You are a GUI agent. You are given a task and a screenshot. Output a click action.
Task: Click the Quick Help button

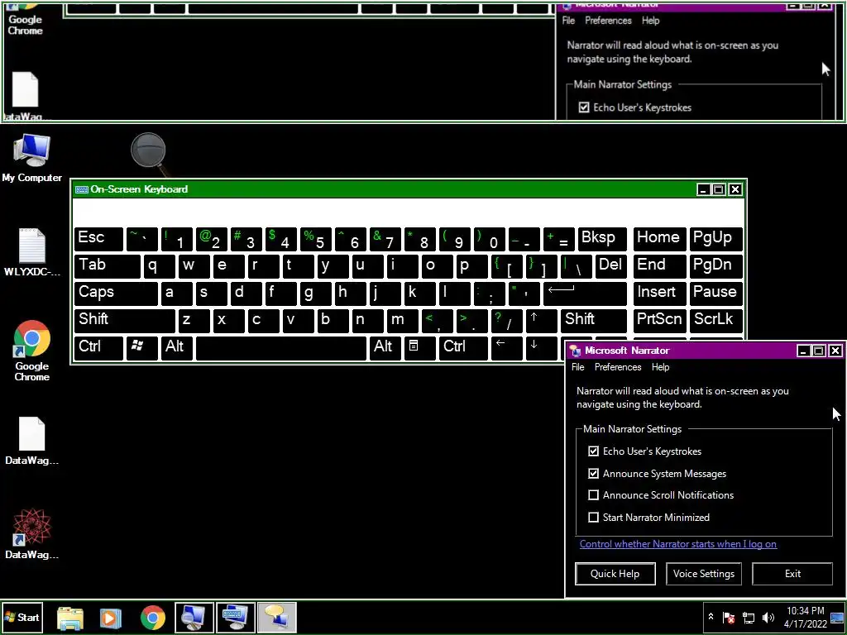click(615, 574)
